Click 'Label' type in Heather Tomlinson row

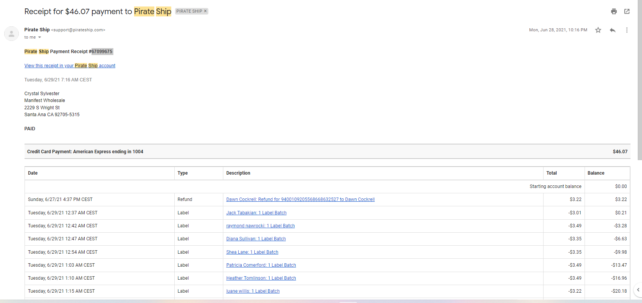click(183, 278)
